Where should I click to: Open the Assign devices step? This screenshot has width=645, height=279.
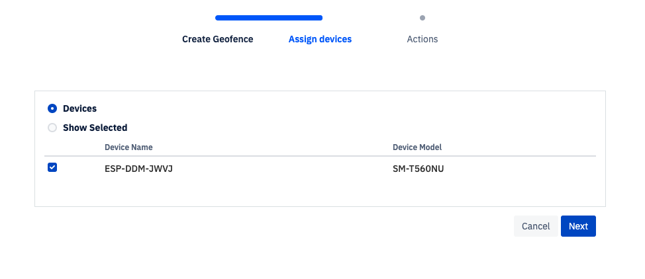[x=320, y=39]
